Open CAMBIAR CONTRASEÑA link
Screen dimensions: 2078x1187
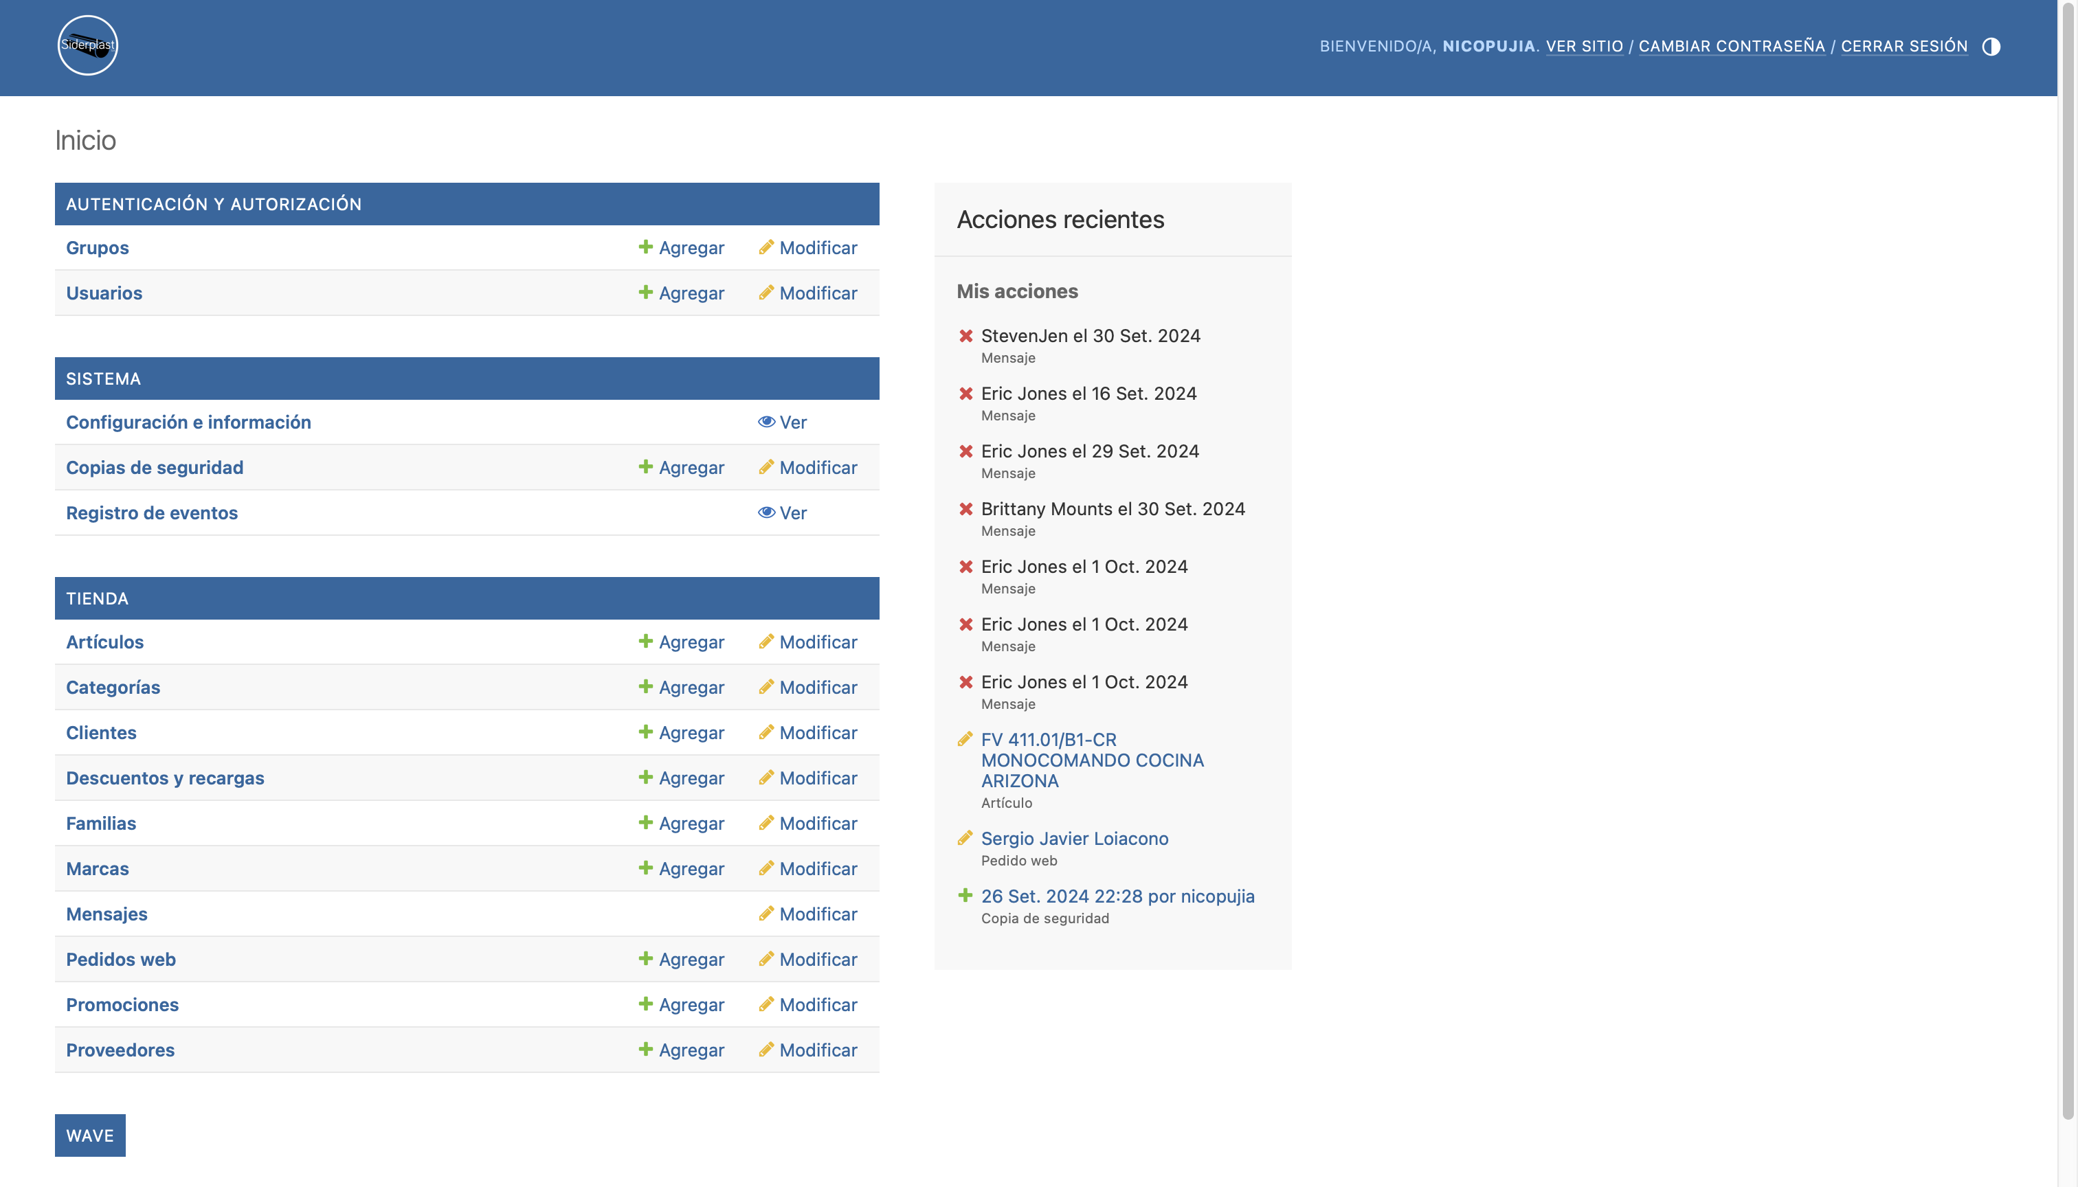(1732, 47)
